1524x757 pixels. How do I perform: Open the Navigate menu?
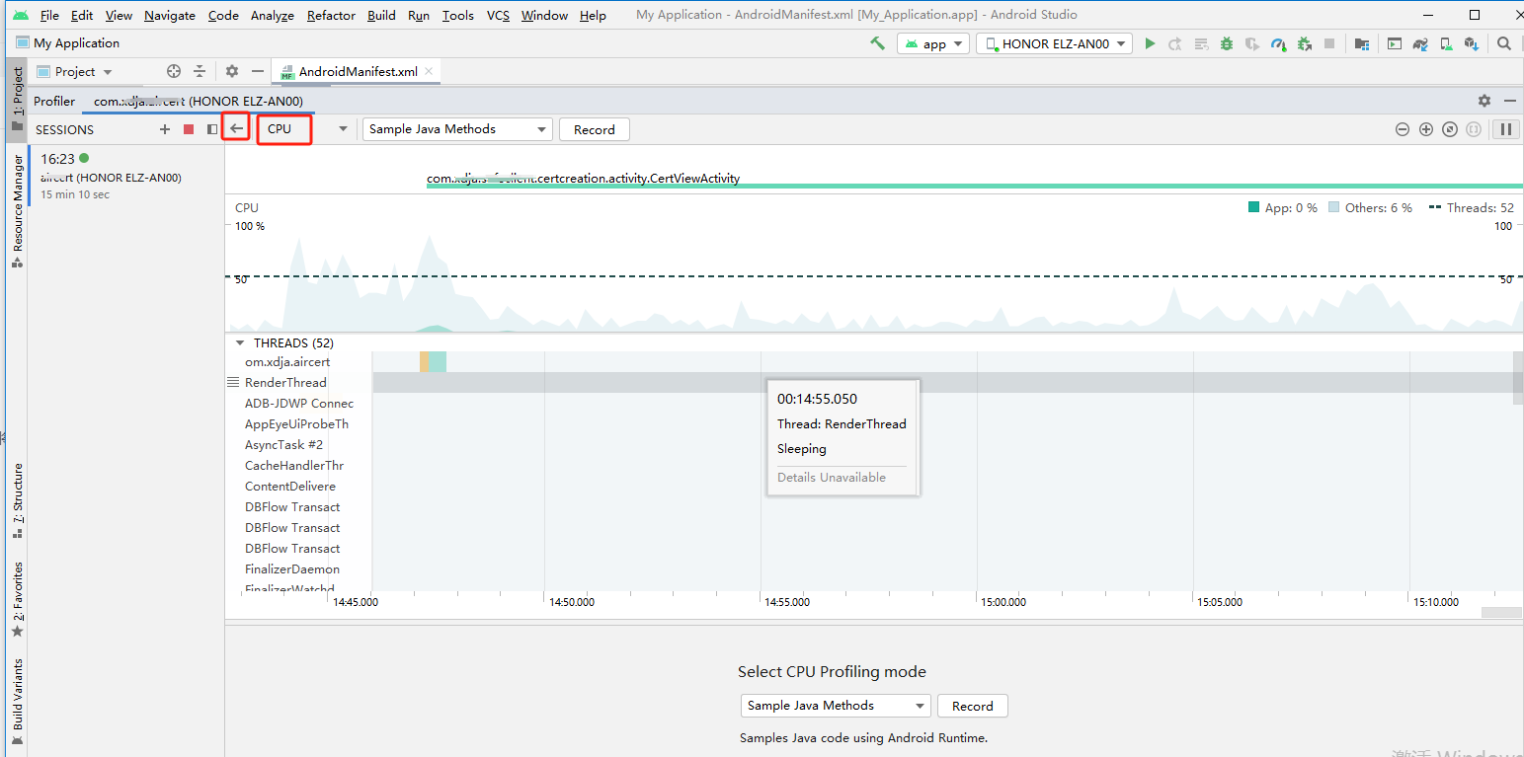170,15
